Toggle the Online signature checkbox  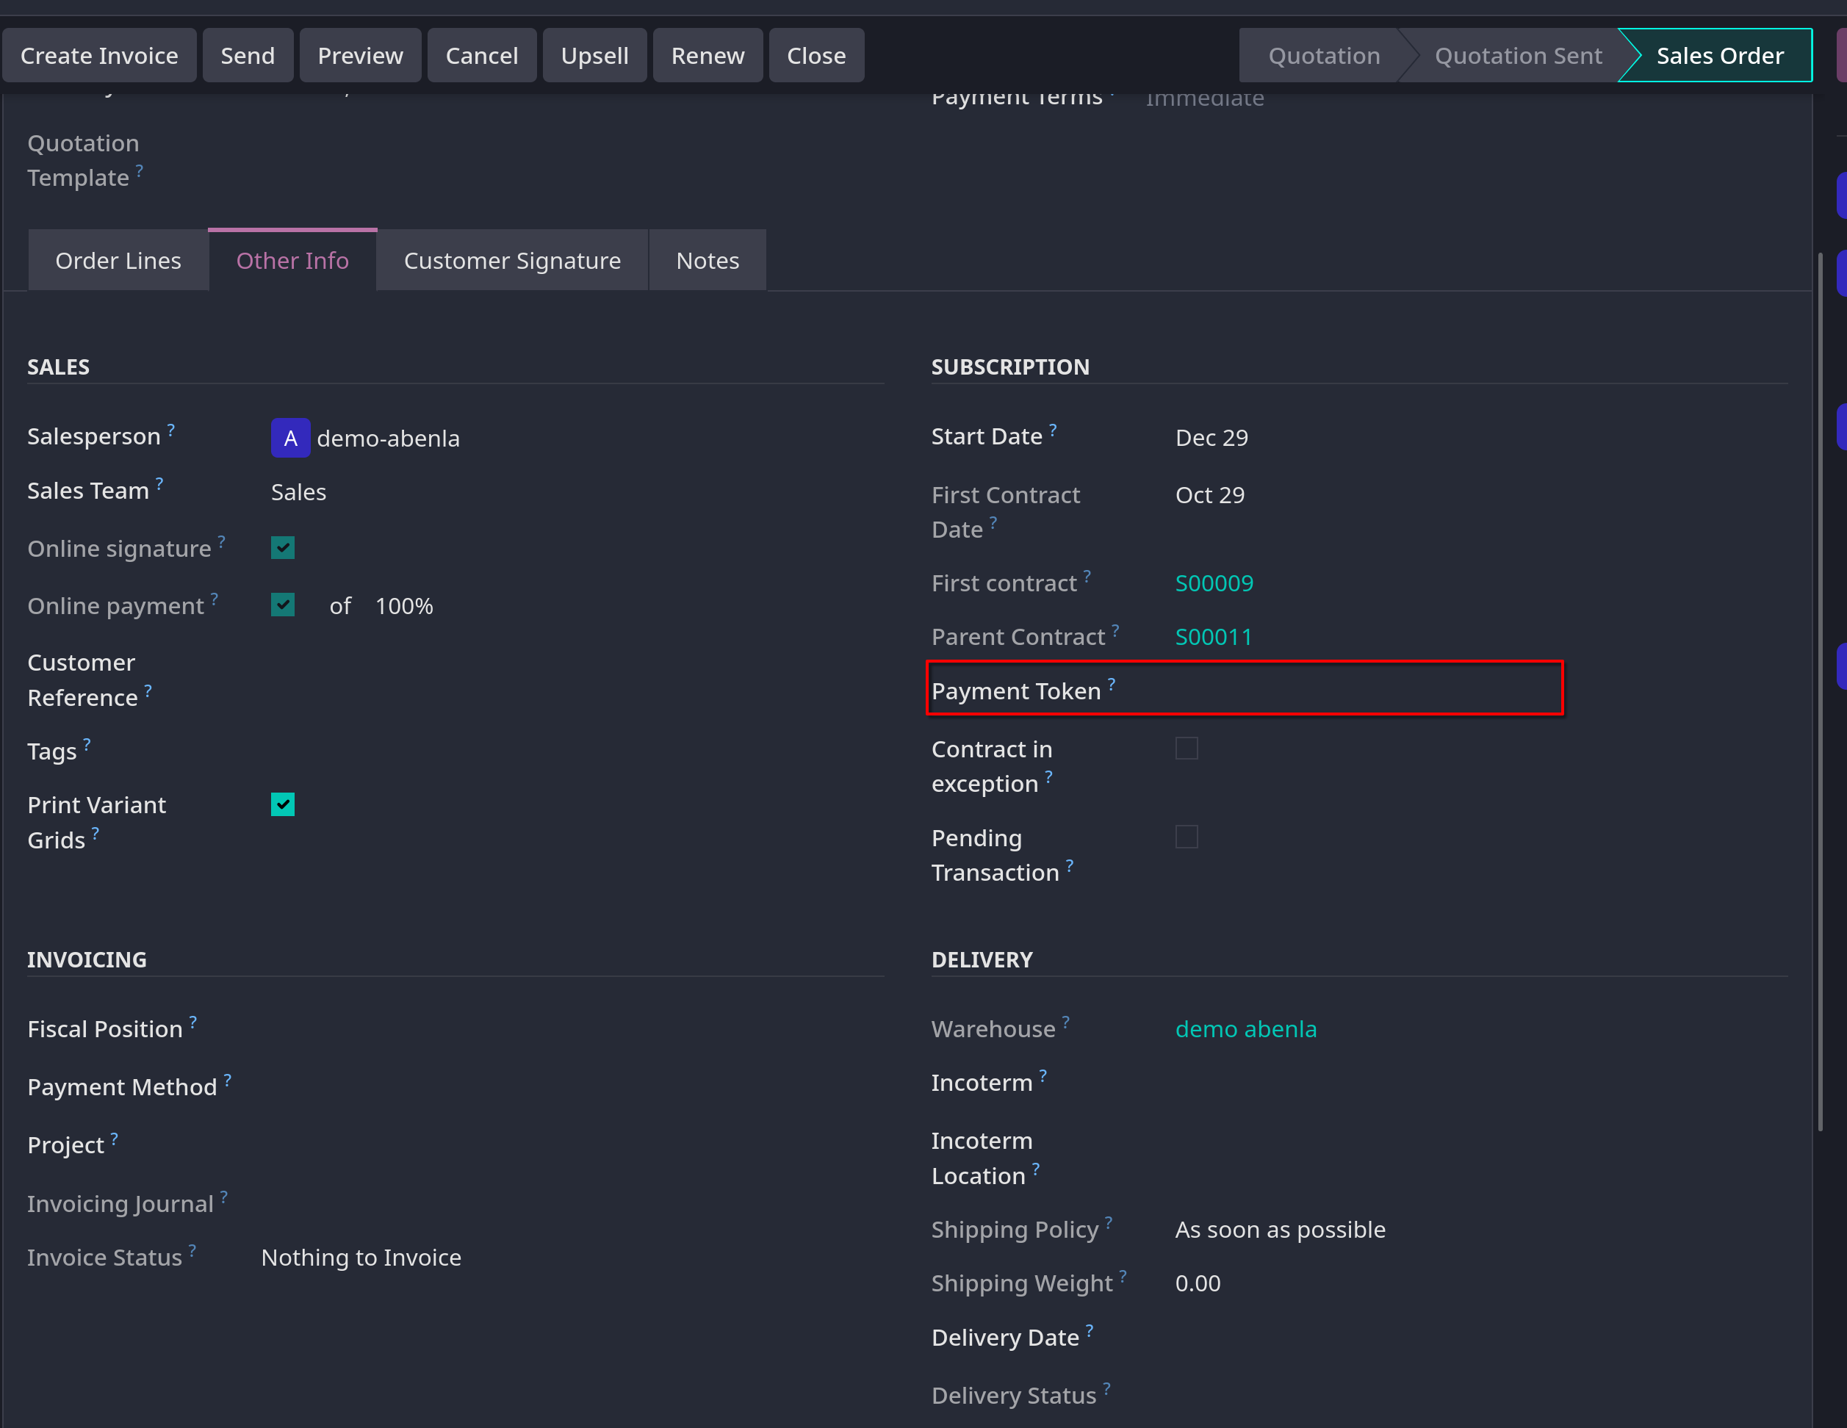(282, 548)
